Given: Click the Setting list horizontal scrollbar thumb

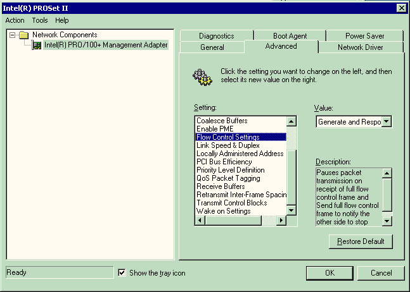Looking at the screenshot, I should (x=233, y=221).
